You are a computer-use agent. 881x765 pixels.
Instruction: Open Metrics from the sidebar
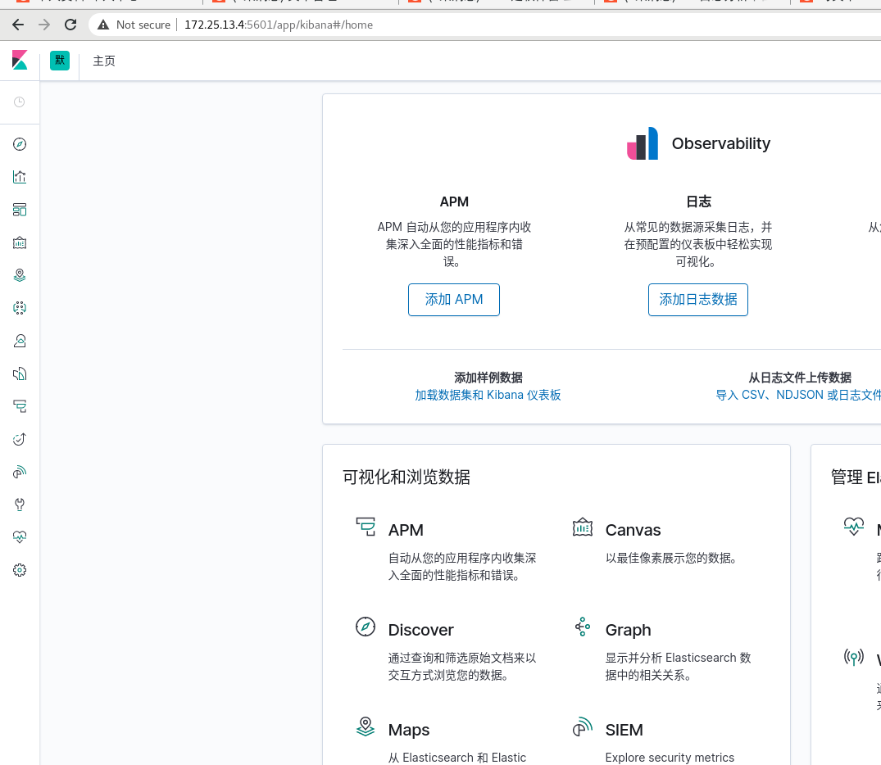point(20,341)
